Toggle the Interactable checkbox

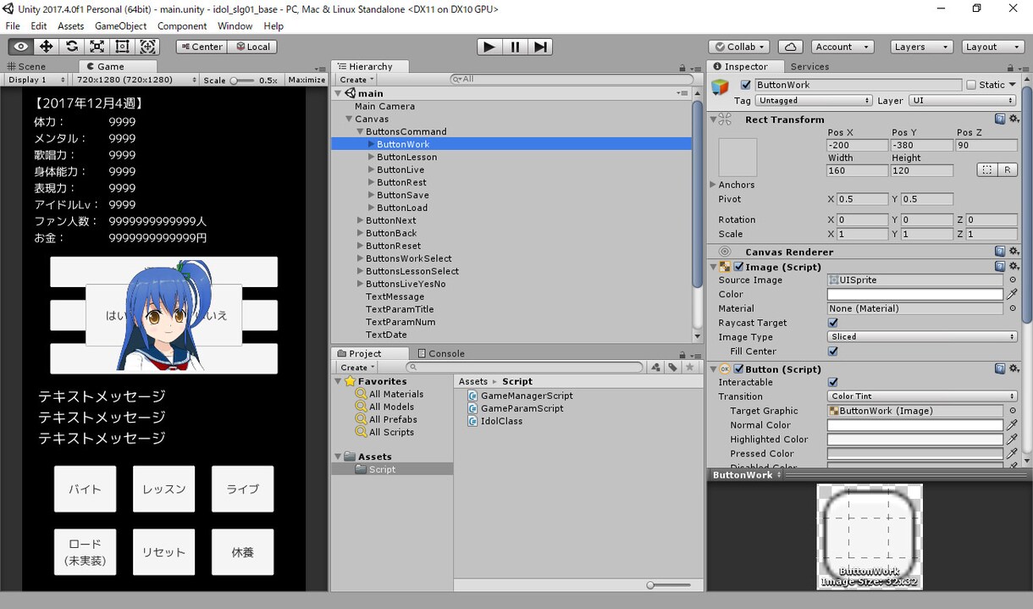pos(833,383)
